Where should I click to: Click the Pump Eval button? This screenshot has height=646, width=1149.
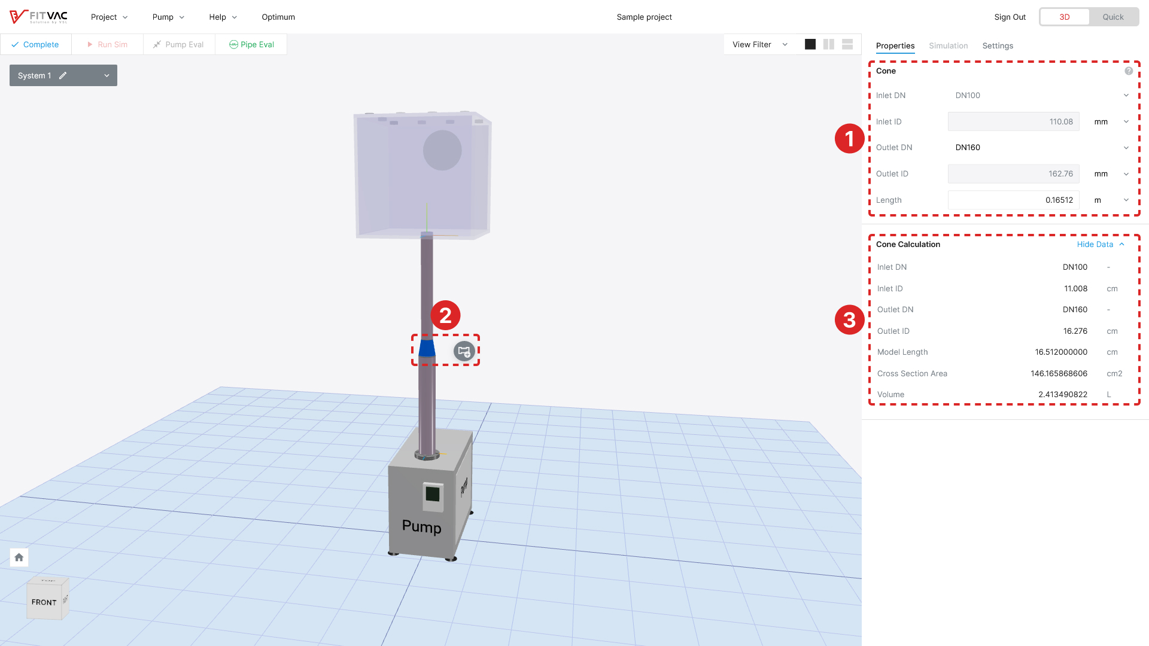[179, 44]
